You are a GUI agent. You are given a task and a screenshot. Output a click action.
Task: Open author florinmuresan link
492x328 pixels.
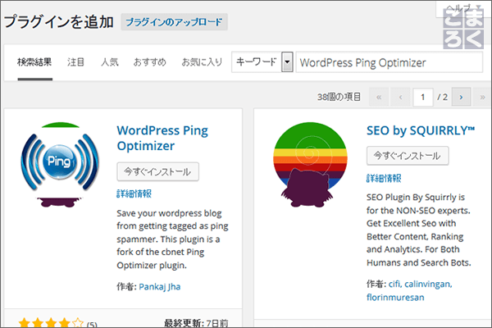point(395,297)
